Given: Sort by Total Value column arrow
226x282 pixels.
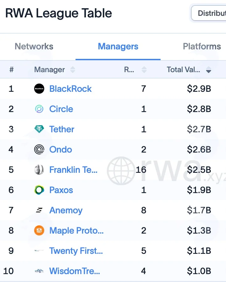Looking at the screenshot, I should coord(209,70).
